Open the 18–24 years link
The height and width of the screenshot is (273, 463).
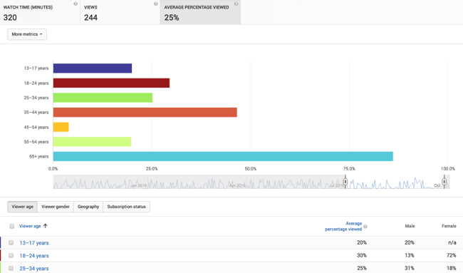point(34,256)
